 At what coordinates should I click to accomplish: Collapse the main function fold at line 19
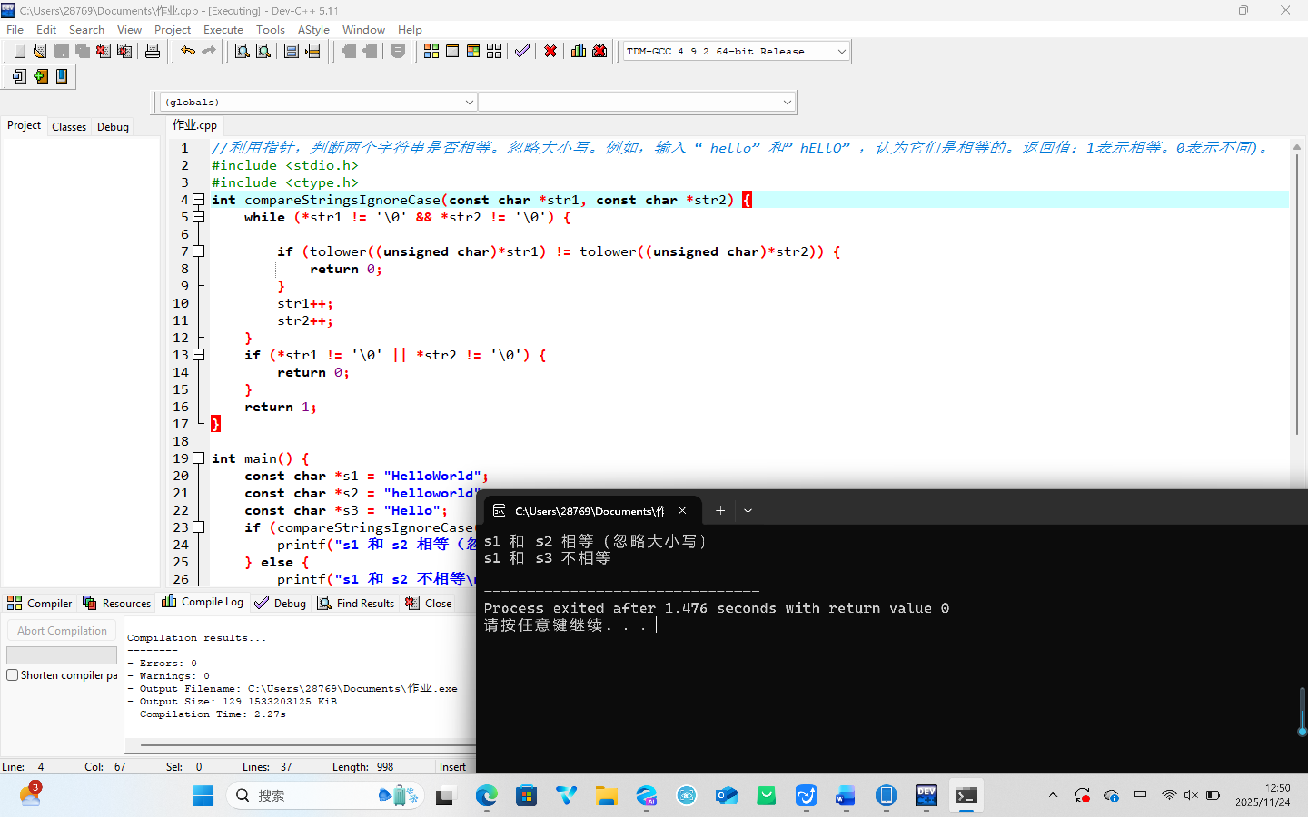tap(199, 458)
